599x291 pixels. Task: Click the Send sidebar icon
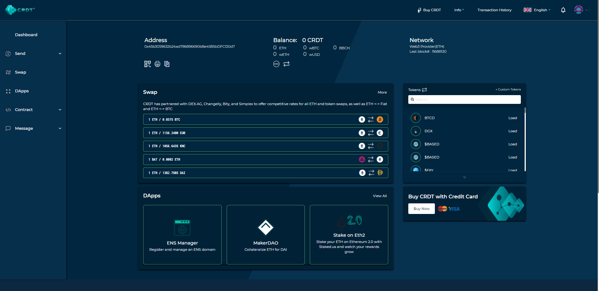(x=8, y=54)
